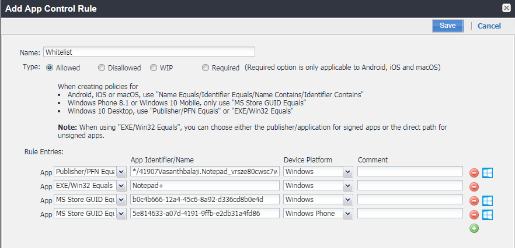Choose the Disallowed rule type

pyautogui.click(x=102, y=68)
